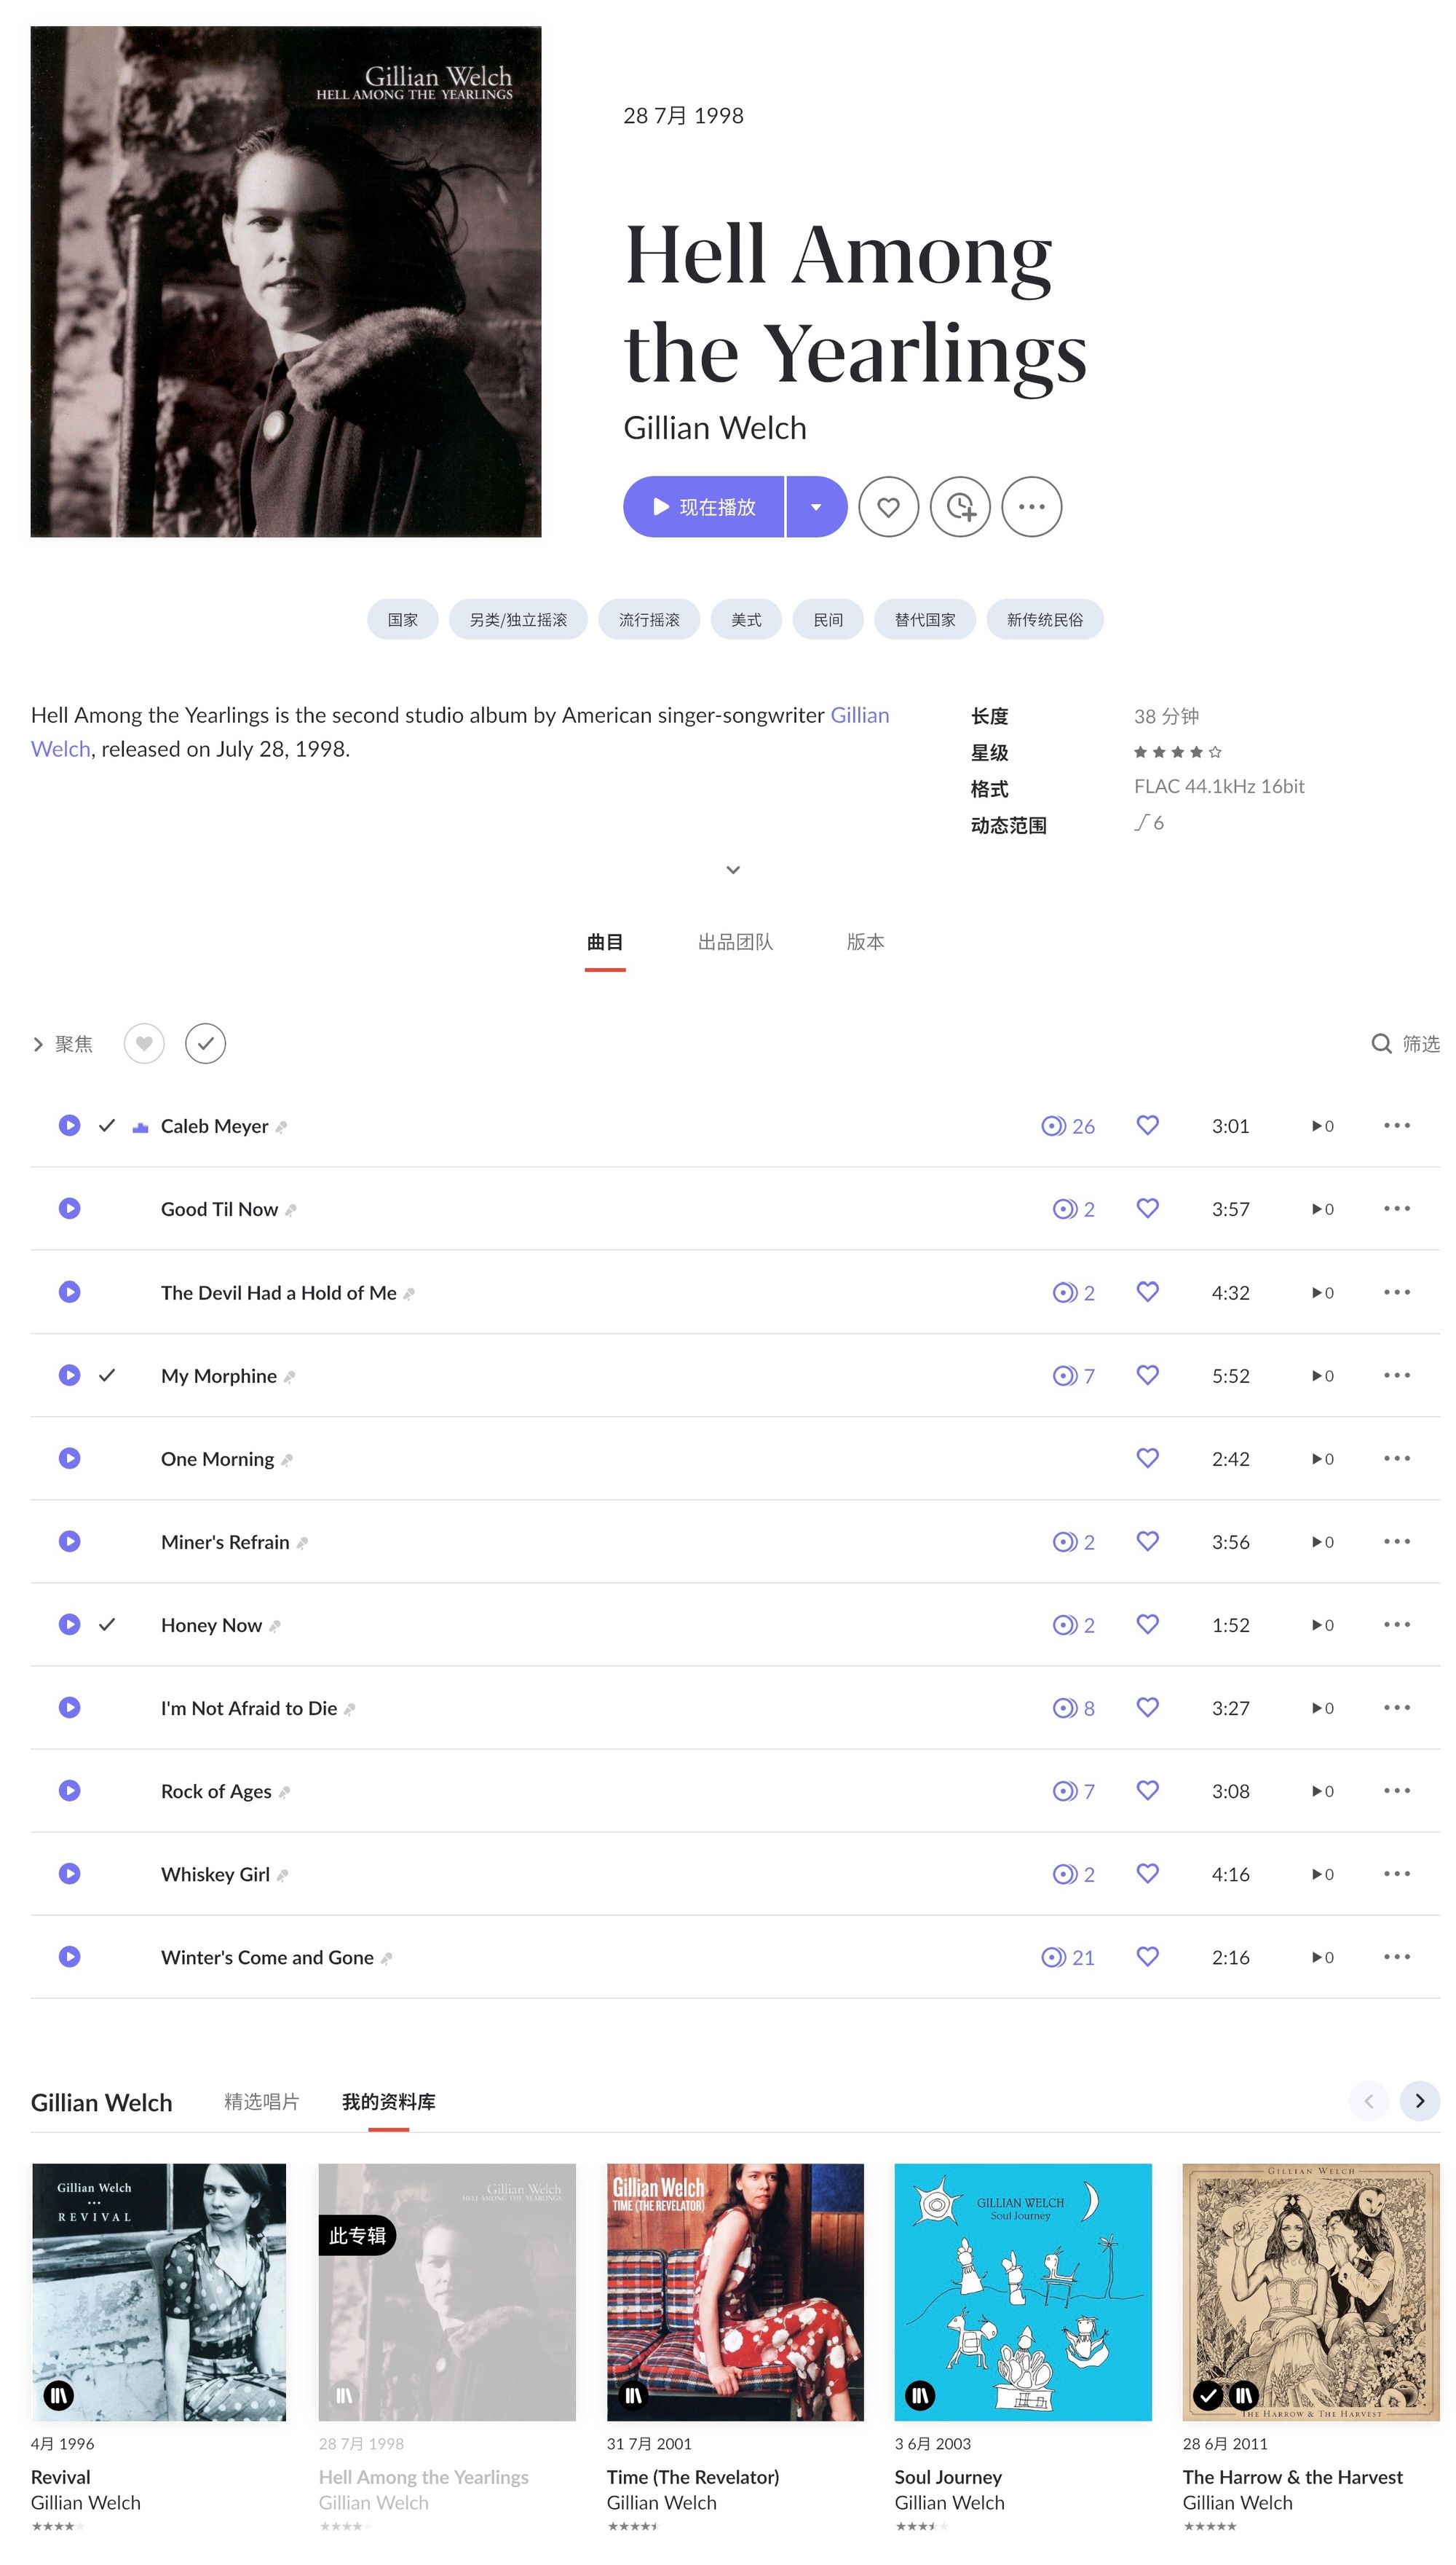Open the Gillian Welch section heading
Screen dimensions: 1456x2565
[x=101, y=2103]
